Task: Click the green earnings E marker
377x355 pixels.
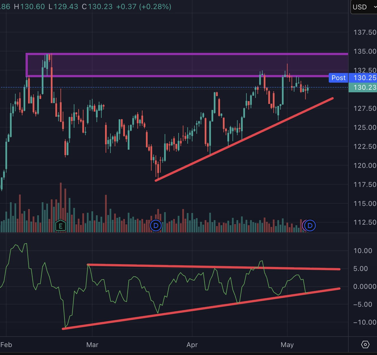Action: [60, 226]
